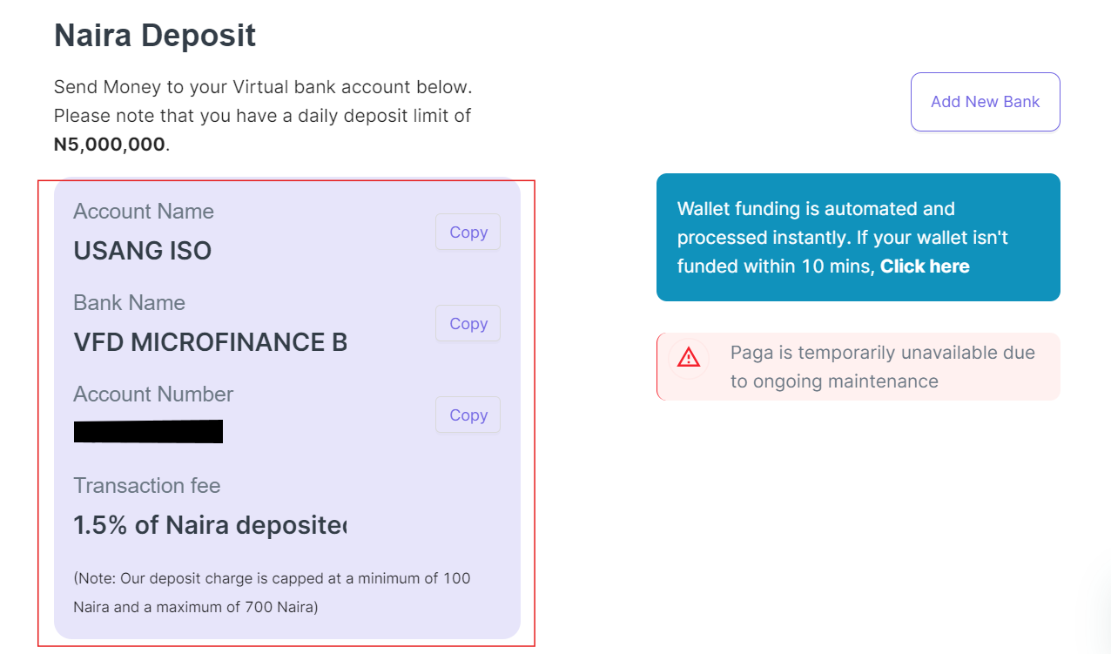Click the Account Name label

click(143, 211)
